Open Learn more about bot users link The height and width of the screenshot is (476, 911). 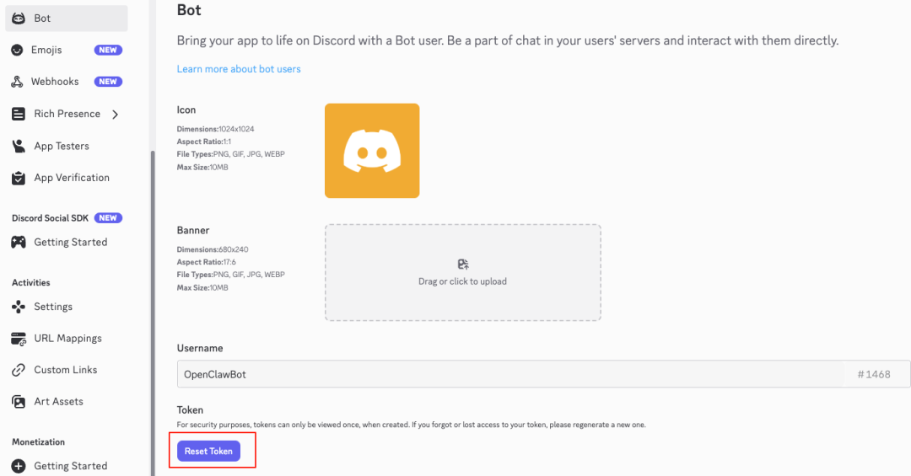pos(239,69)
